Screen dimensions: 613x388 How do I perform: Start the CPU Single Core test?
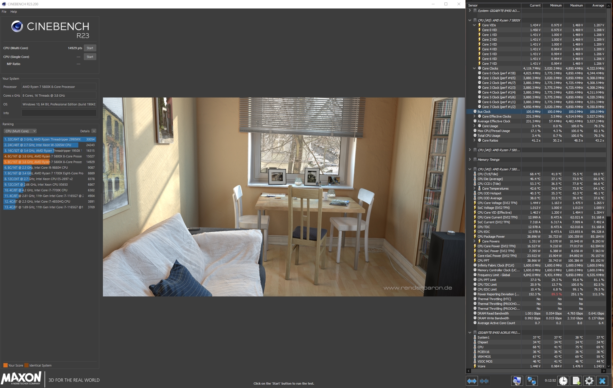tap(90, 57)
